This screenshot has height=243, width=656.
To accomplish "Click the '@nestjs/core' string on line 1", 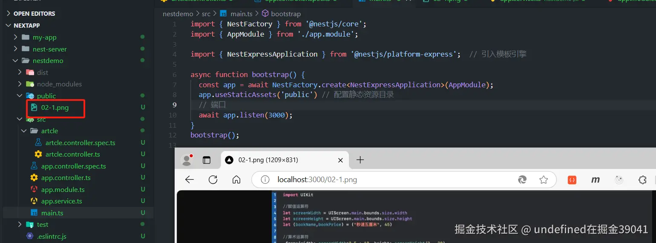I will pyautogui.click(x=334, y=24).
